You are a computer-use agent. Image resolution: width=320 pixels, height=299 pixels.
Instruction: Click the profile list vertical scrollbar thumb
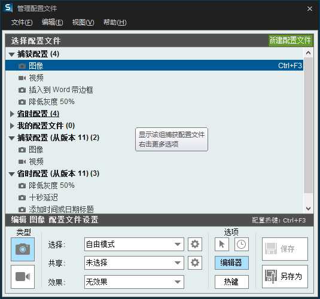tap(309, 125)
